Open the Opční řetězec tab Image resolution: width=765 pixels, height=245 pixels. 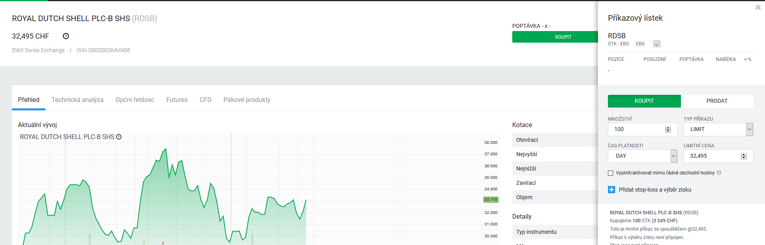pyautogui.click(x=135, y=100)
